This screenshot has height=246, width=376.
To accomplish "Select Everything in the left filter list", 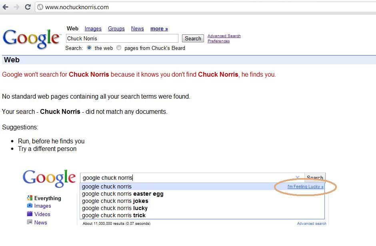I will [48, 198].
